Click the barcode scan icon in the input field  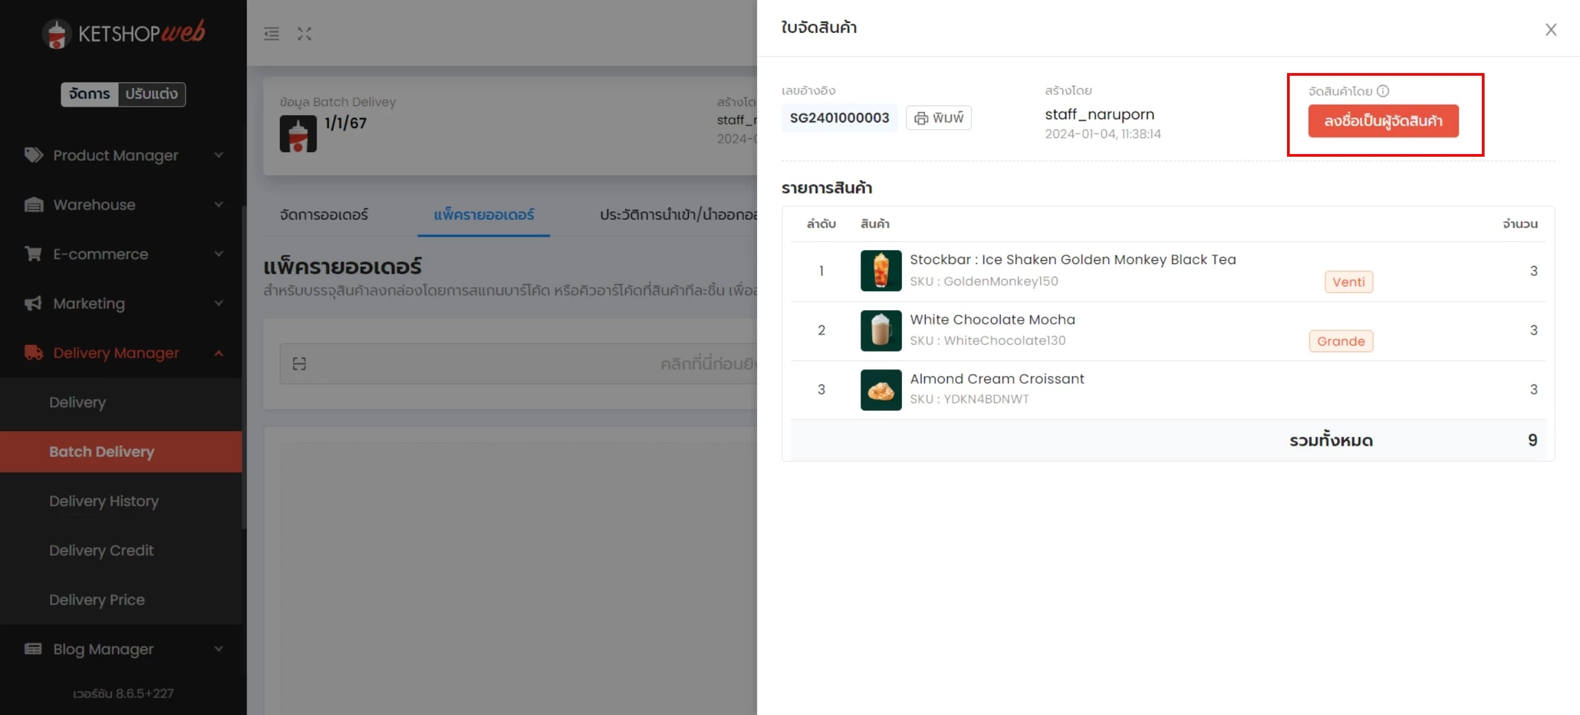click(300, 363)
